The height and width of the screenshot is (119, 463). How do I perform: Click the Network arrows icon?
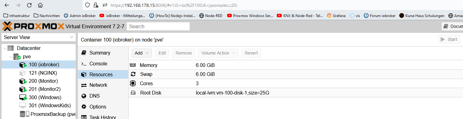(83, 85)
